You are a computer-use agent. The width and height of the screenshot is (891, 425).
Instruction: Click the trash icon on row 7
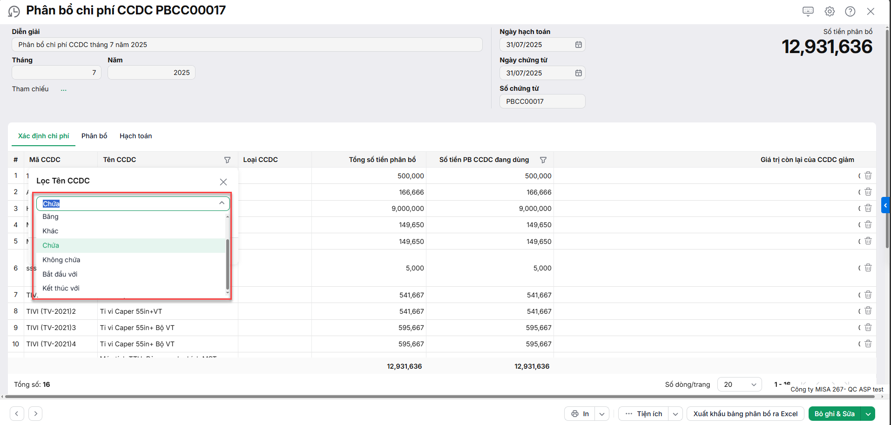(868, 295)
